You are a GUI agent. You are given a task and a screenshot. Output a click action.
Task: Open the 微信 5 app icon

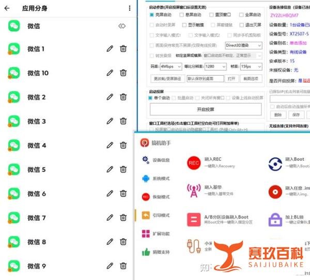point(14,169)
